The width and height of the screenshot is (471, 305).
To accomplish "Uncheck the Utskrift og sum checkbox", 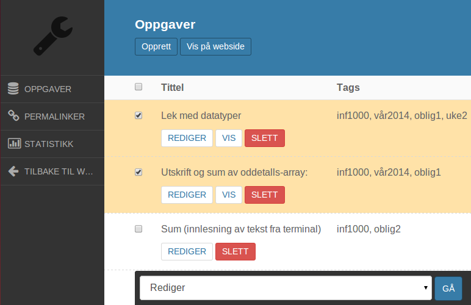I will (138, 172).
